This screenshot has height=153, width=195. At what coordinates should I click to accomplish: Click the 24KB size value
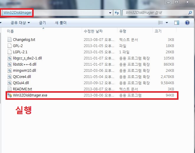tap(170, 71)
